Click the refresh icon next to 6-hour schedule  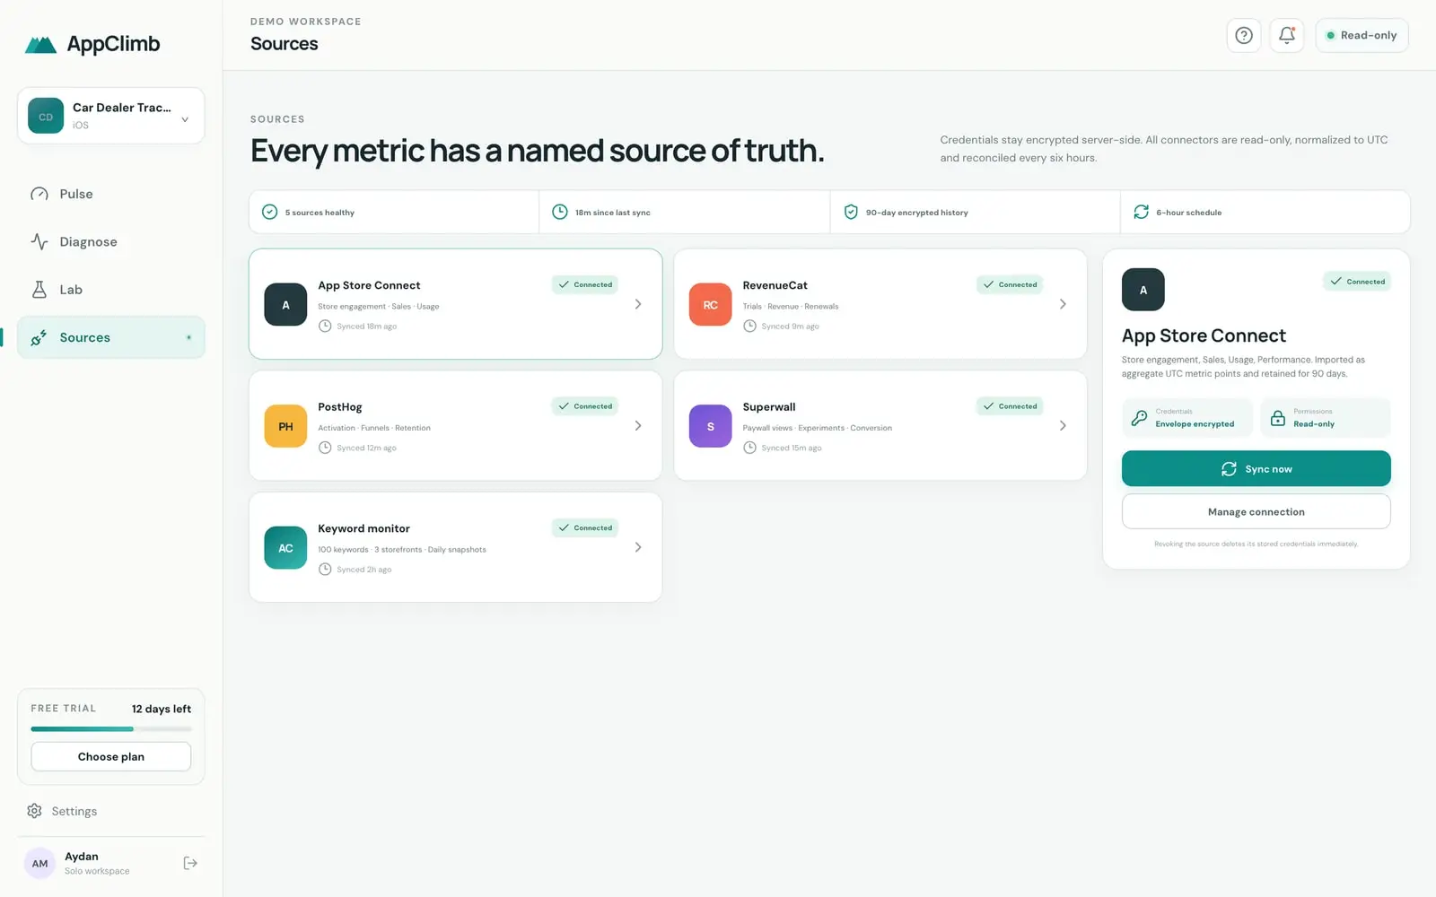point(1141,212)
